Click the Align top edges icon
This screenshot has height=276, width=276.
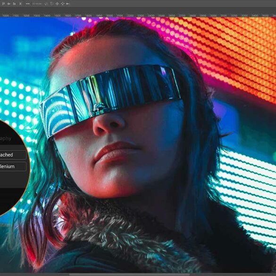pos(3,4)
